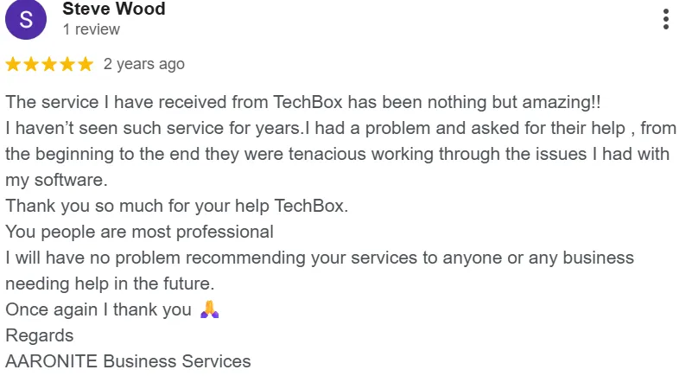Click the "Regards" sign-off line
This screenshot has height=376, width=692.
click(40, 335)
